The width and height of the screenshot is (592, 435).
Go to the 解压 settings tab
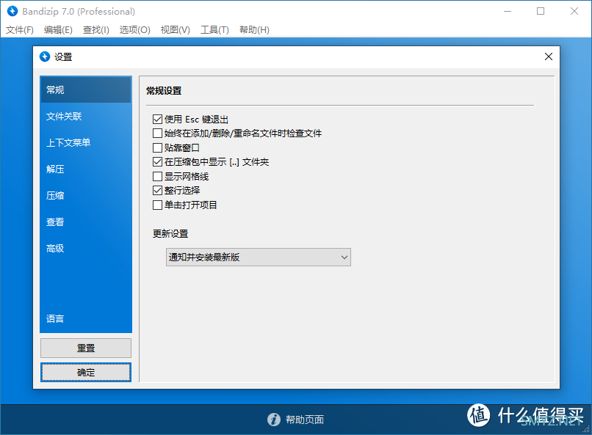tap(86, 169)
